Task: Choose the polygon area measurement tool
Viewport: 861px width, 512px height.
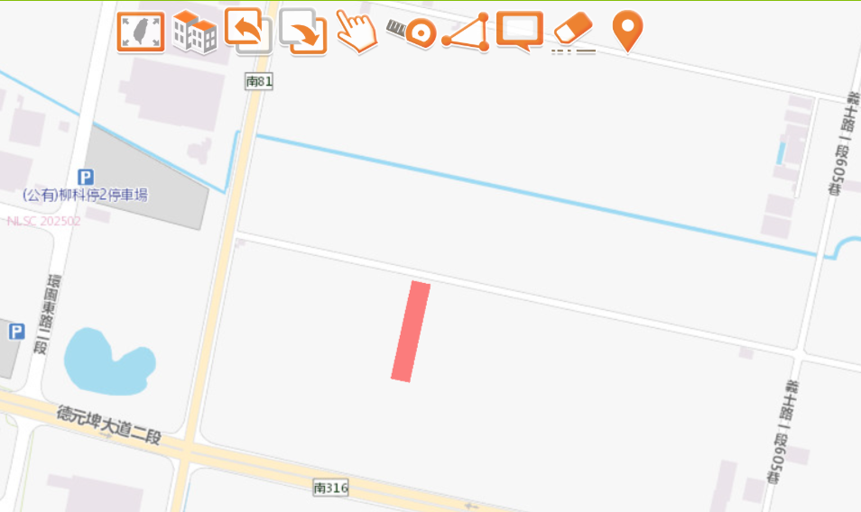Action: coord(466,32)
